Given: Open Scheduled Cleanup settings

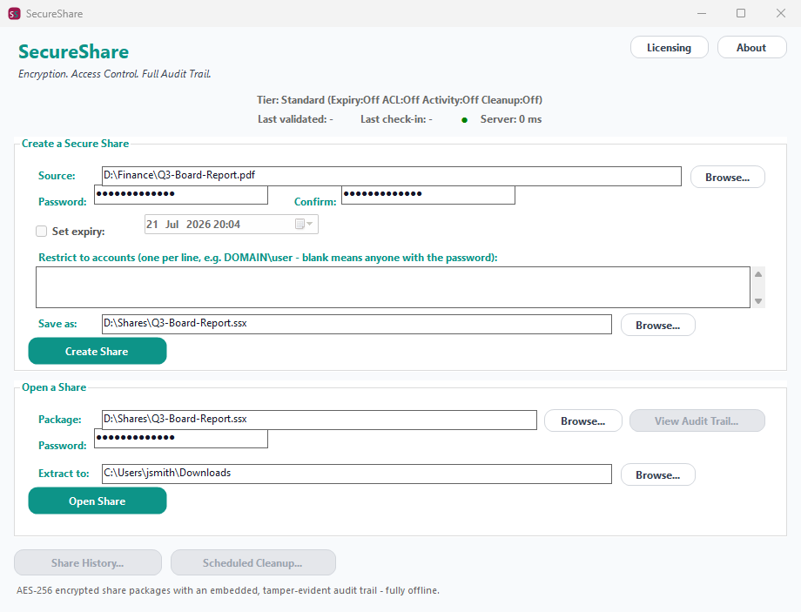Looking at the screenshot, I should click(x=252, y=563).
